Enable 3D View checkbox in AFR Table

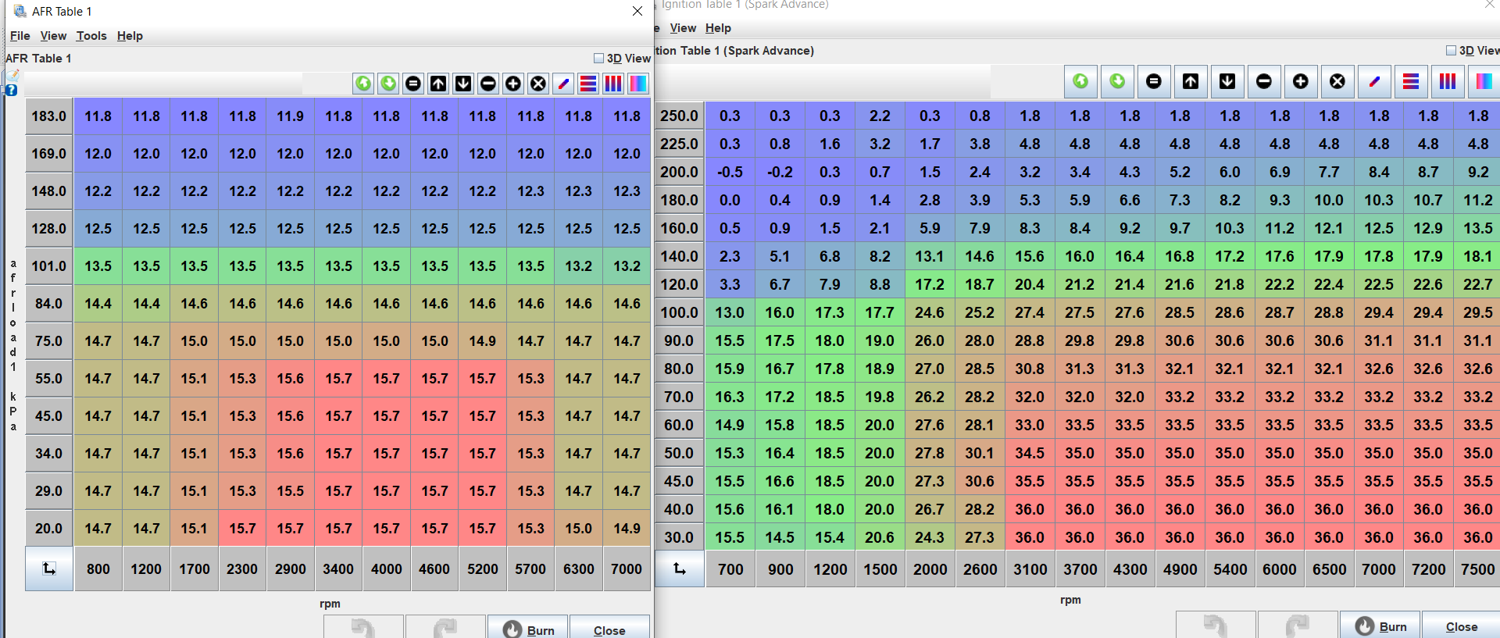[598, 59]
